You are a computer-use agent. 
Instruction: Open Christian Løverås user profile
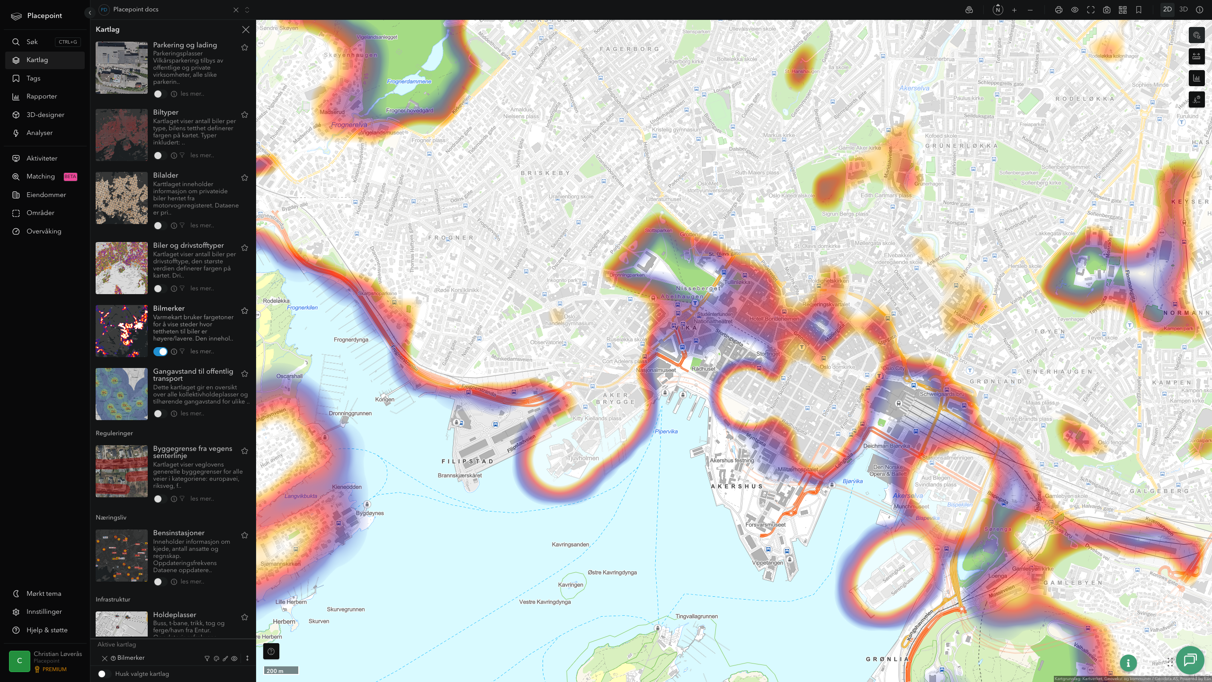[45, 661]
